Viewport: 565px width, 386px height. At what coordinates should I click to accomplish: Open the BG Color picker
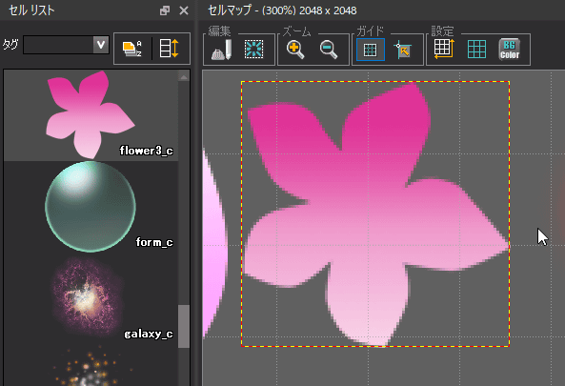(510, 49)
